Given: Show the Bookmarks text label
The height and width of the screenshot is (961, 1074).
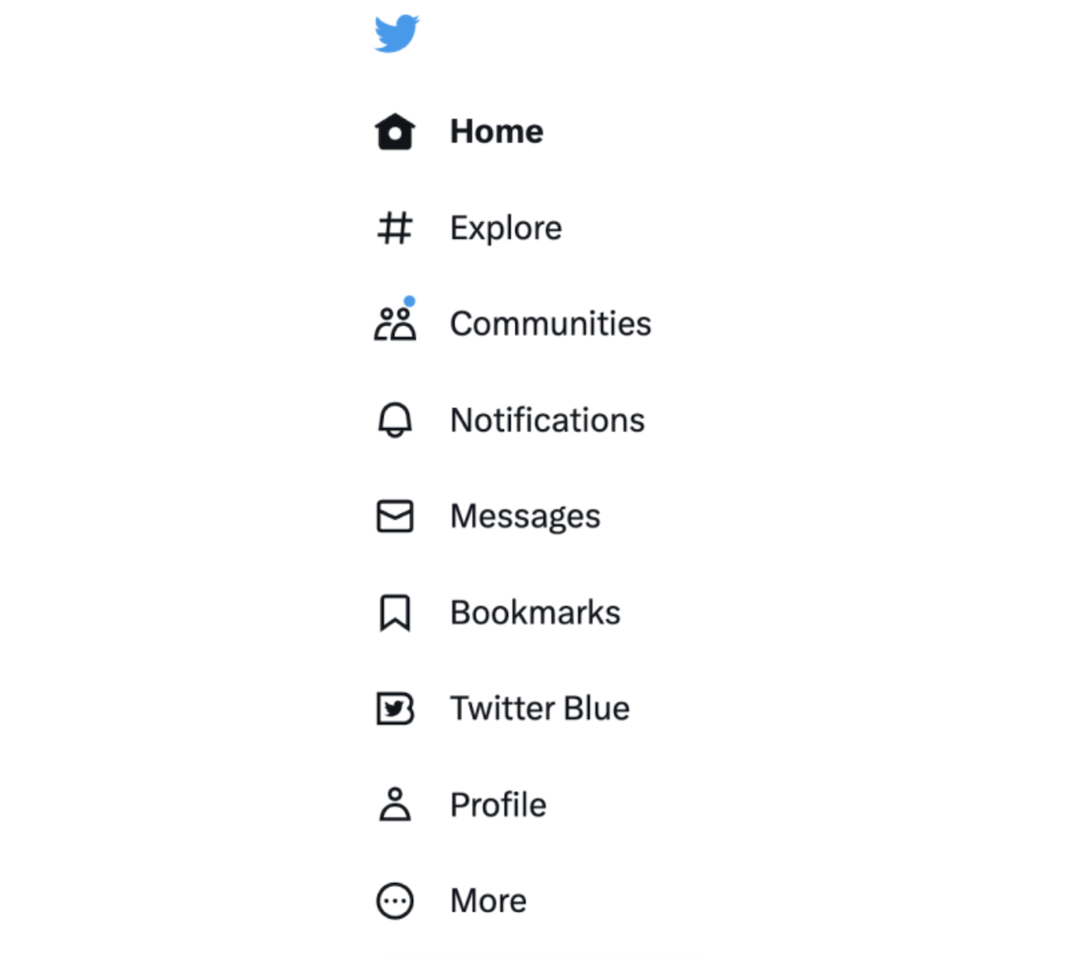Looking at the screenshot, I should click(x=535, y=613).
